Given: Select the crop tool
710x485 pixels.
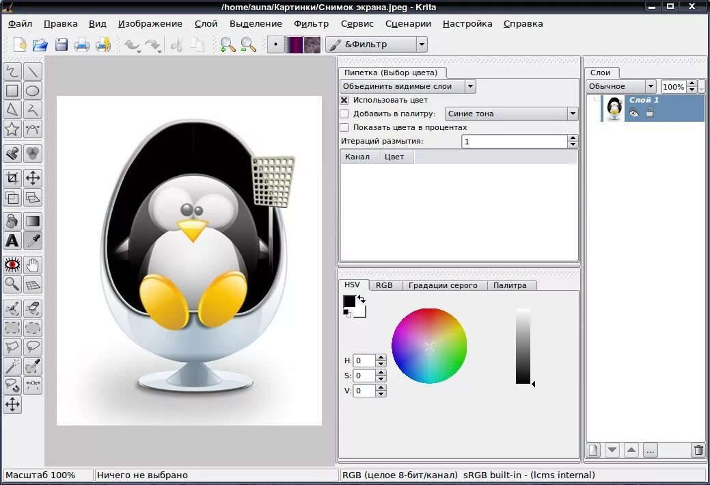Looking at the screenshot, I should [x=12, y=178].
